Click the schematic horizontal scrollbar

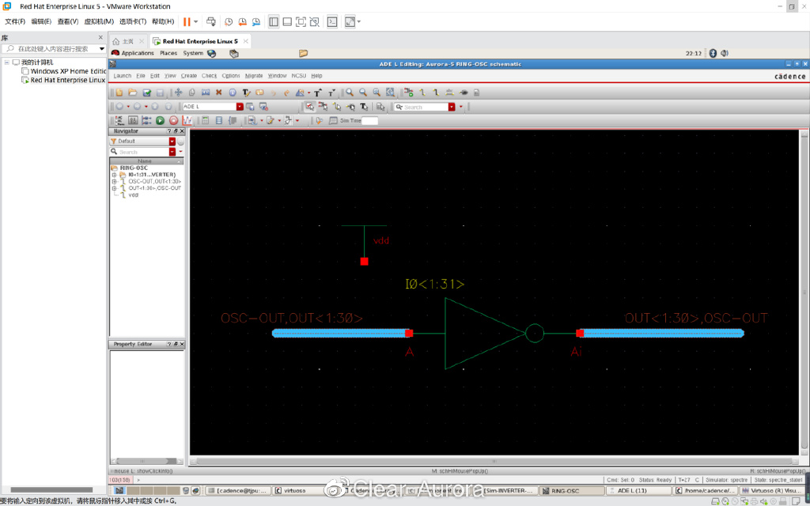[x=494, y=461]
